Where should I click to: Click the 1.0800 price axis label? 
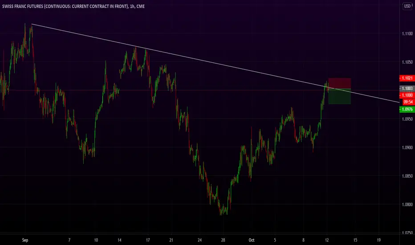407,204
